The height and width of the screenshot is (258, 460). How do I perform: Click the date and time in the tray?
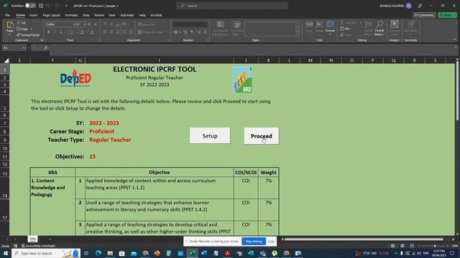pyautogui.click(x=438, y=253)
